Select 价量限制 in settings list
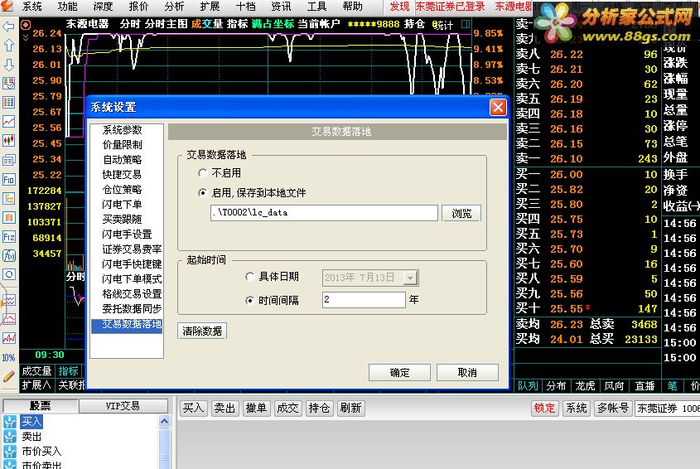Viewport: 700px width, 469px height. tap(123, 145)
